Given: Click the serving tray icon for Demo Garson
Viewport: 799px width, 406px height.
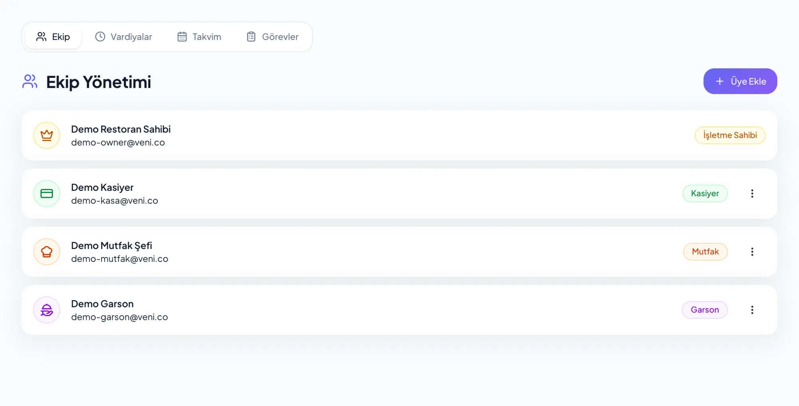Looking at the screenshot, I should [47, 310].
